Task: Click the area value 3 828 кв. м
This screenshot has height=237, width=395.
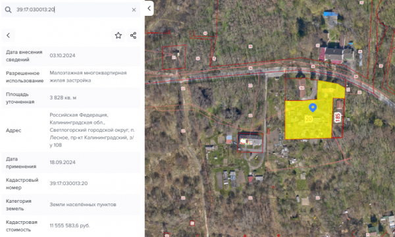Action: click(63, 97)
